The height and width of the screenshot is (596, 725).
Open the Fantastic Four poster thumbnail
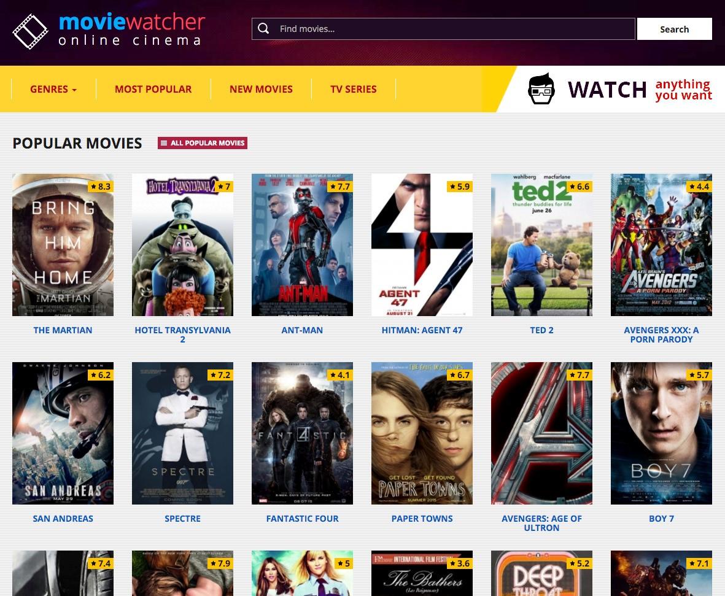303,433
